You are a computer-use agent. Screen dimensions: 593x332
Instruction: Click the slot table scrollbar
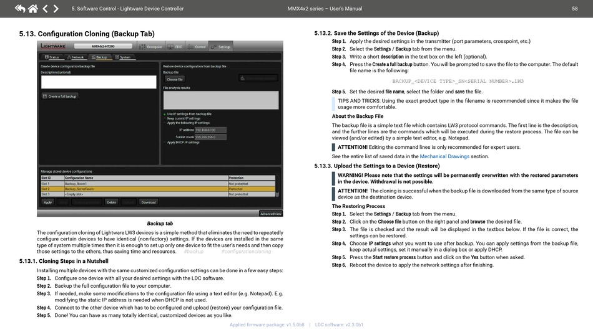point(277,186)
